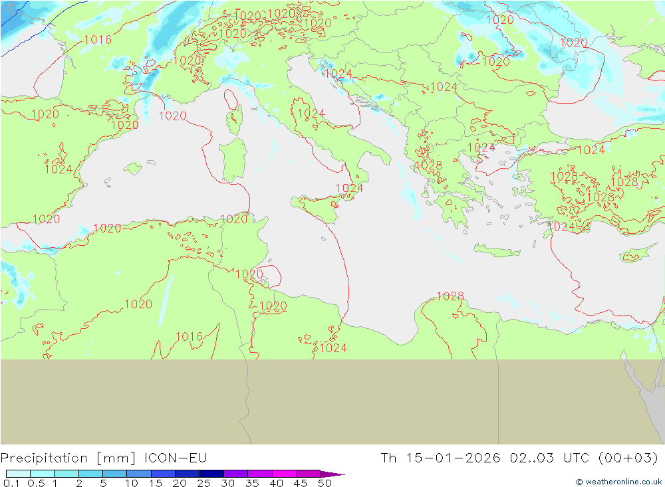Click the 1028 isobar label over Albania

coord(428,165)
